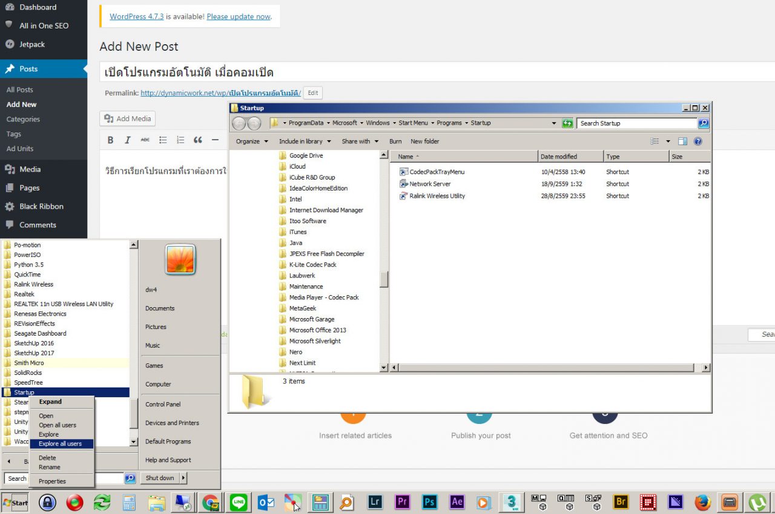This screenshot has height=514, width=775.
Task: Insert numbered list in post editor
Action: pos(180,140)
